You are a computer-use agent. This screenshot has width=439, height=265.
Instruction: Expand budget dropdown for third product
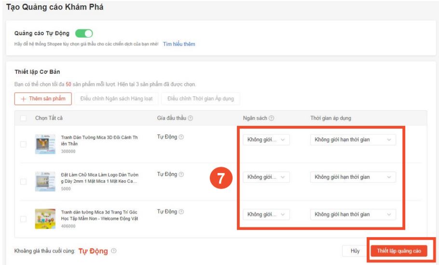pyautogui.click(x=266, y=214)
